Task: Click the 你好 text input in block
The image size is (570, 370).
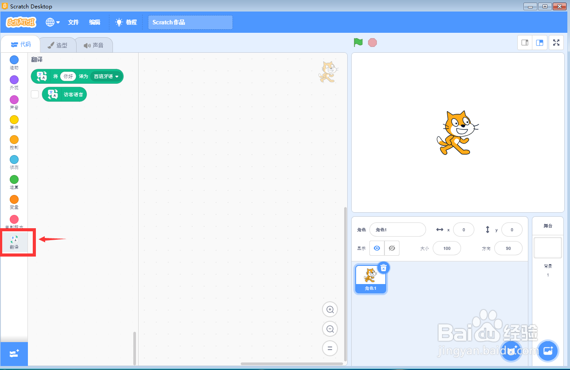Action: [68, 76]
